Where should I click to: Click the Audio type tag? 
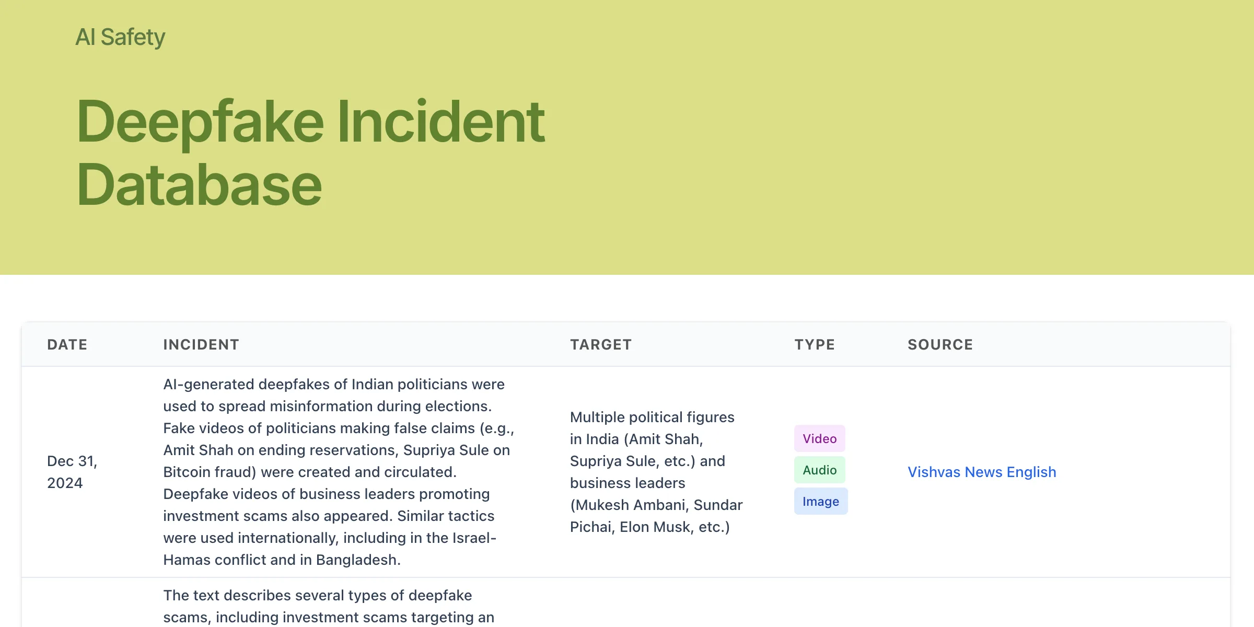pos(819,470)
